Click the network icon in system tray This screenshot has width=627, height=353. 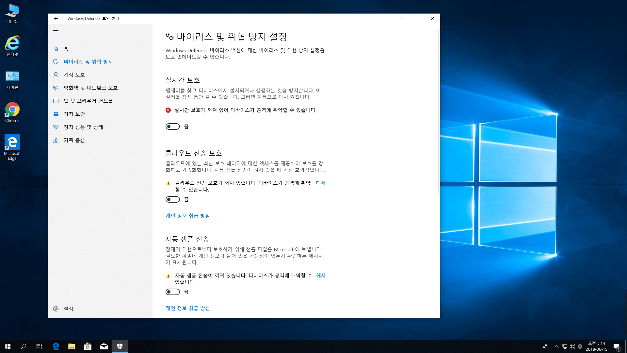(565, 346)
